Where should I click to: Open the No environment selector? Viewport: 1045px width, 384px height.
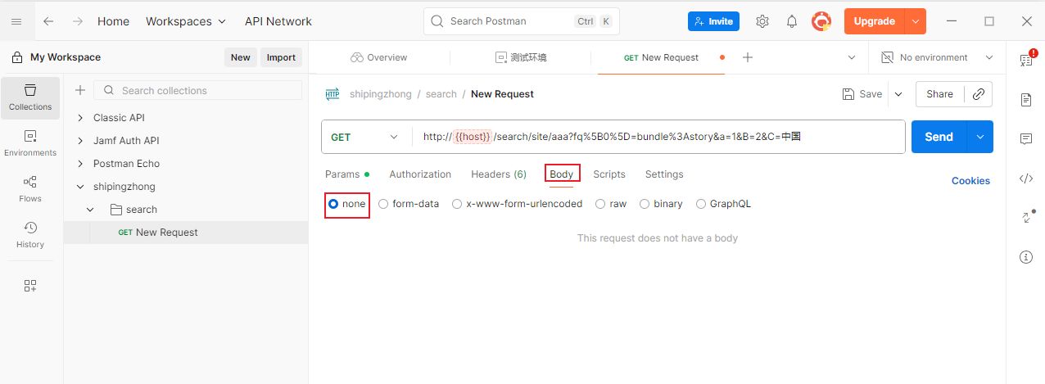936,57
